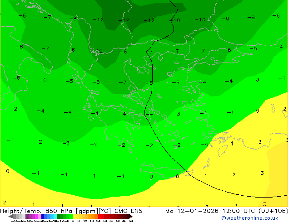Viewport: 288px width, 222px height.
Task: Click the "(00+108)" forecast hour text
Action: tap(273, 211)
